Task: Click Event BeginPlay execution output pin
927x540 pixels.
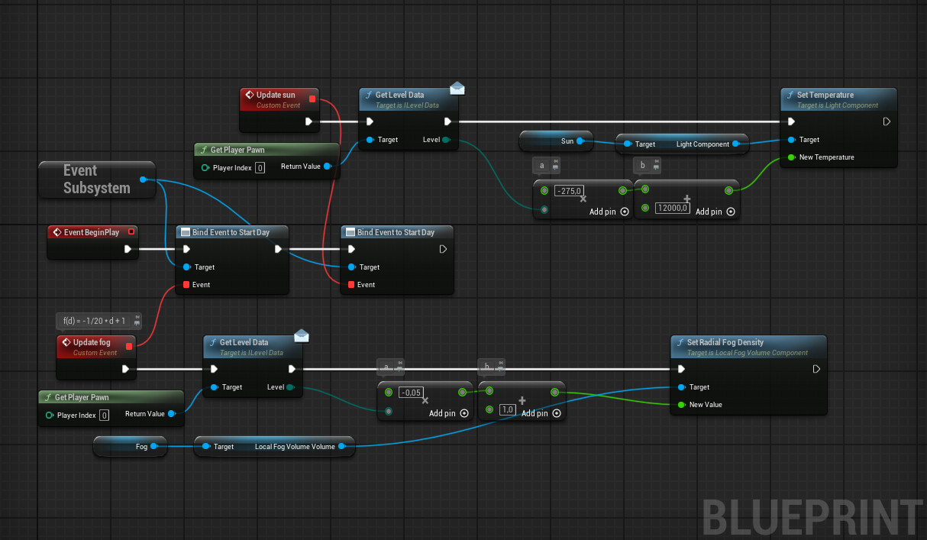Action: pos(128,249)
